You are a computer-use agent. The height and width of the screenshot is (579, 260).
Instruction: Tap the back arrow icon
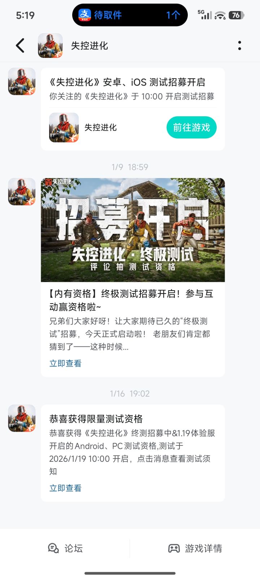tap(20, 46)
